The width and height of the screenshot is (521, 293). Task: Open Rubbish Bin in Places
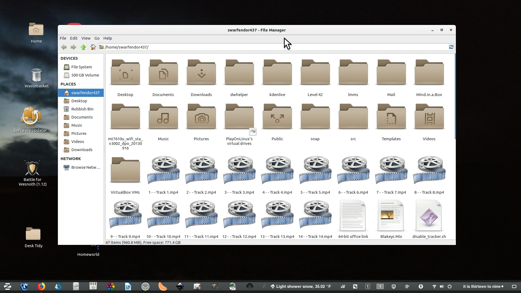click(82, 109)
